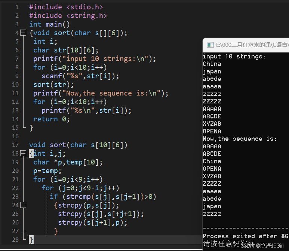The width and height of the screenshot is (289, 251).
Task: Click 'Now,the sequence is:' console output
Action: [240, 139]
